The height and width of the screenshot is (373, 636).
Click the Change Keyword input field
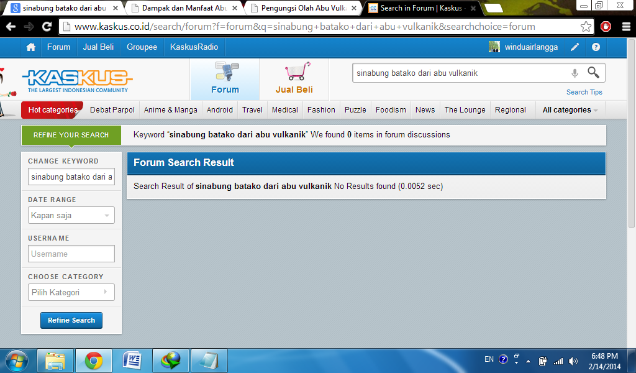coord(71,177)
